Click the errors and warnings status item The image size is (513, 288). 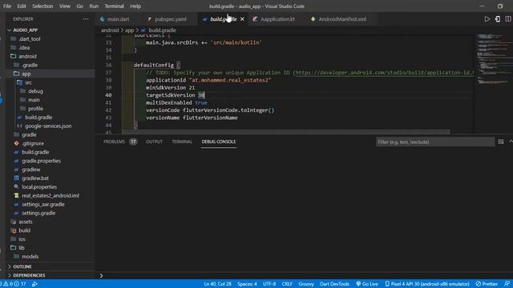14,284
